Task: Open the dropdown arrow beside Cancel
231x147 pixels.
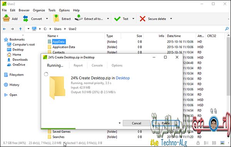Action: coord(120,123)
